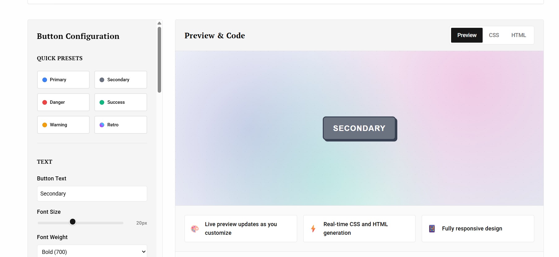Screen dimensions: 559x257
Task: Click the palette icon for live preview
Action: pyautogui.click(x=195, y=229)
